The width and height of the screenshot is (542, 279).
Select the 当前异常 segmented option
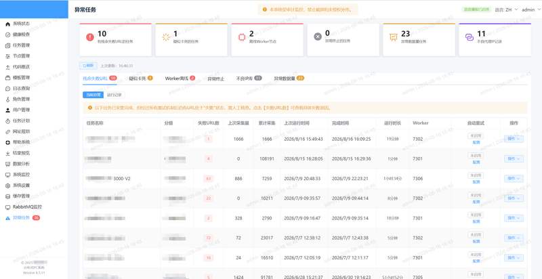(x=93, y=95)
